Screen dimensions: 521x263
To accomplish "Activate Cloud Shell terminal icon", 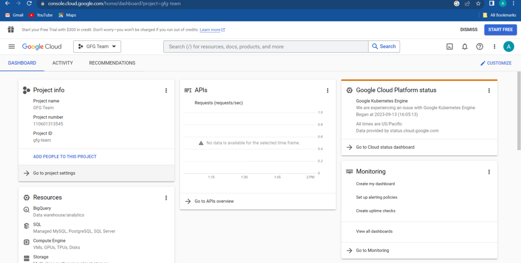I will 450,47.
